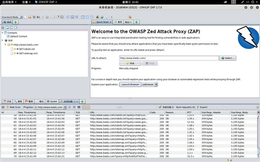Add a new bottom panel tab with plus
260x162 pixels.
82,101
